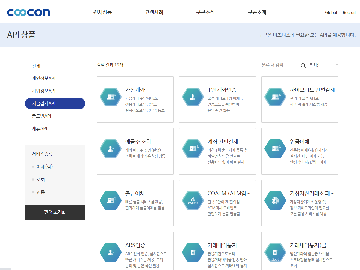The width and height of the screenshot is (360, 270).
Task: Select the 지급결제API category
Action: point(55,103)
